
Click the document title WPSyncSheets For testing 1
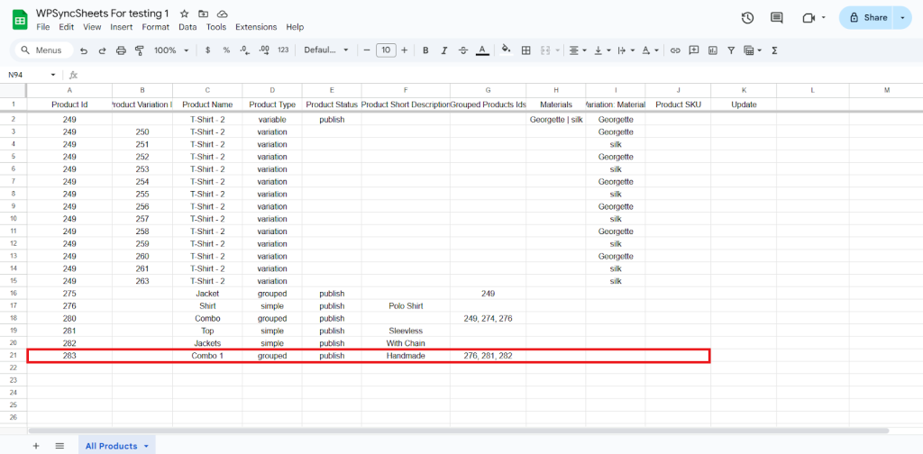(103, 13)
